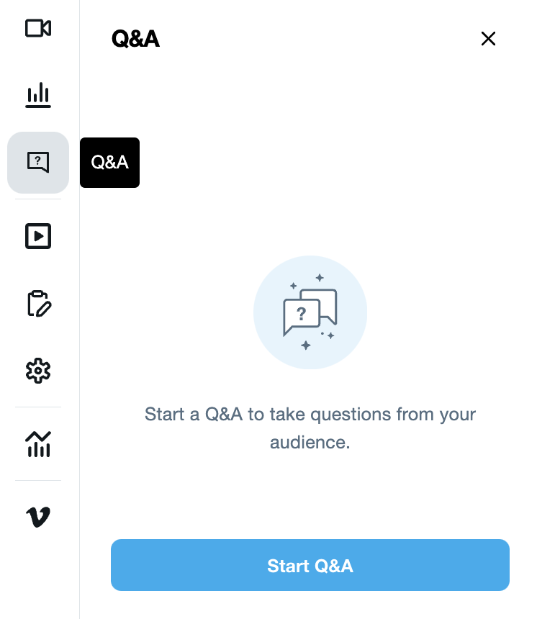Click the Vimeo logo icon
The height and width of the screenshot is (619, 537).
click(38, 516)
